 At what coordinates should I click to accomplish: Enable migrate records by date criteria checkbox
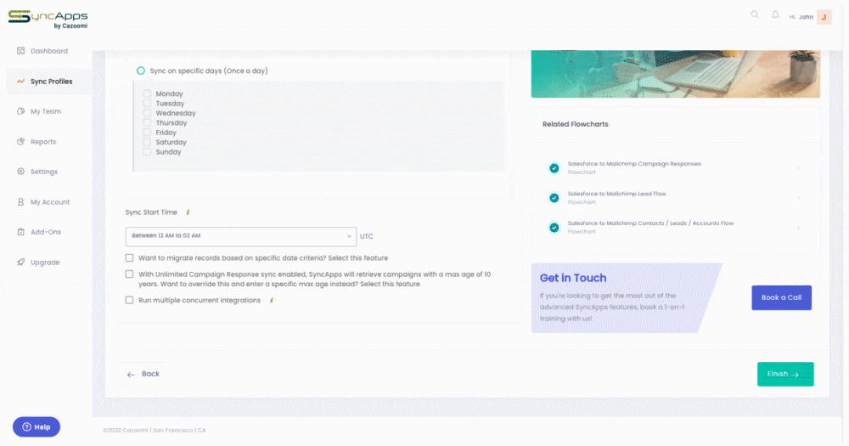[x=129, y=258]
